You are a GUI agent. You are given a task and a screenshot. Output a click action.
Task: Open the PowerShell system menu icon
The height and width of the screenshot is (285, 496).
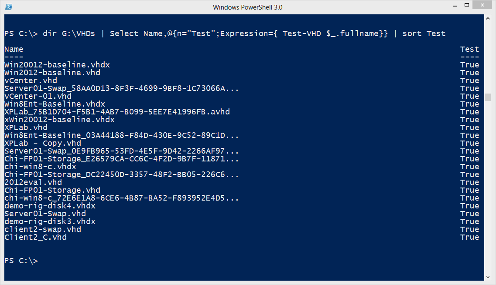point(9,7)
